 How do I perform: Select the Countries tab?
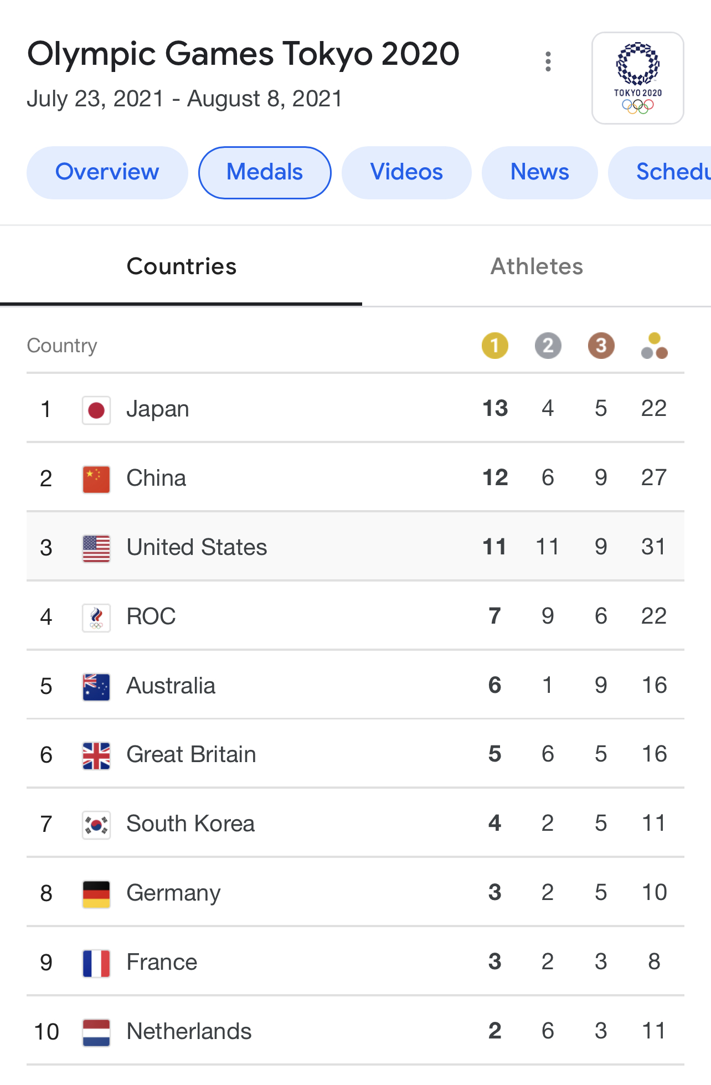[181, 266]
